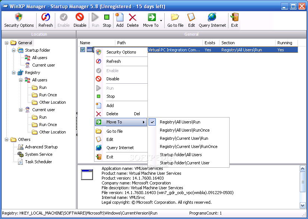The width and height of the screenshot is (308, 219).
Task: Click the Edit toolbar icon
Action: click(191, 17)
